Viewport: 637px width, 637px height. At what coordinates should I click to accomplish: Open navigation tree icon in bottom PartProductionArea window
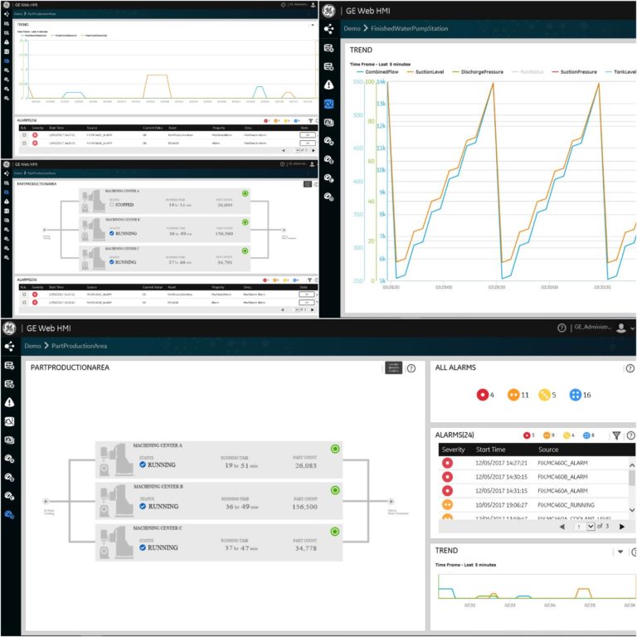click(x=9, y=346)
